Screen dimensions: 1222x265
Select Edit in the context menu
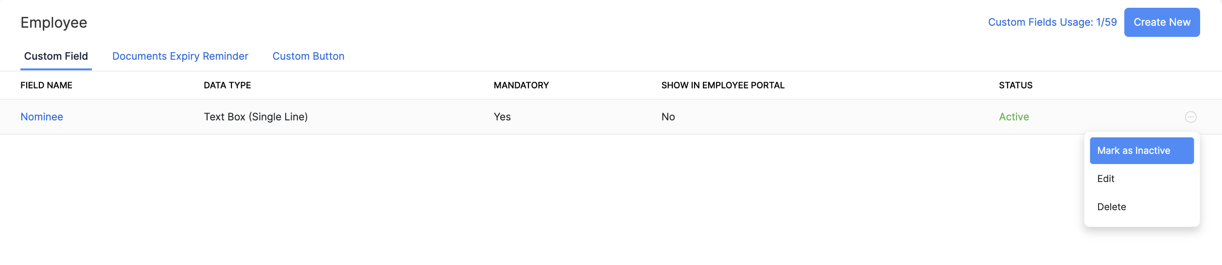(x=1106, y=179)
